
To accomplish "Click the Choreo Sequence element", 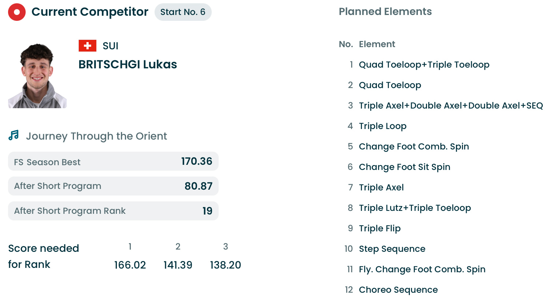I will (398, 290).
